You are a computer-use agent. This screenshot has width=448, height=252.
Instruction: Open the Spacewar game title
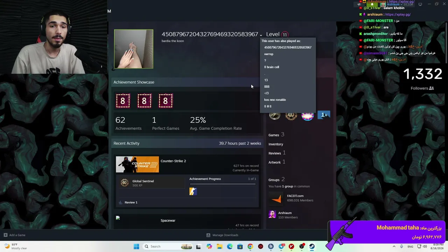click(x=168, y=220)
